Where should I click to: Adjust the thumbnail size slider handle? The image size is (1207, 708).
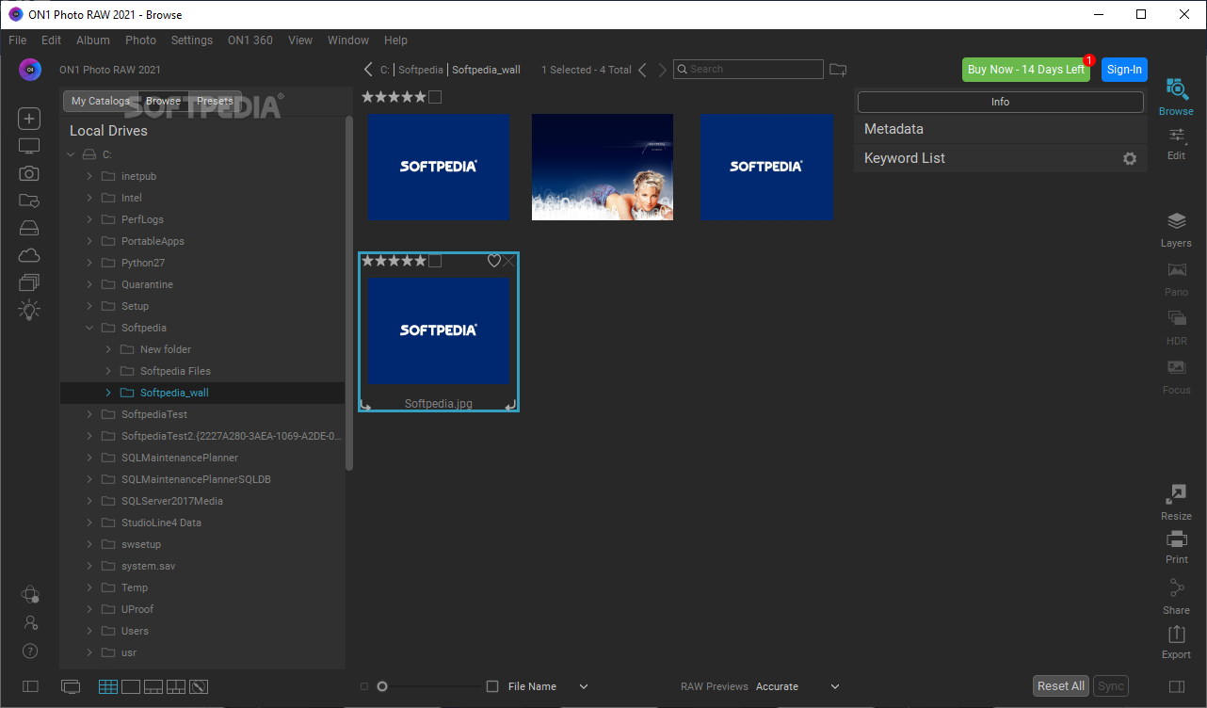382,686
